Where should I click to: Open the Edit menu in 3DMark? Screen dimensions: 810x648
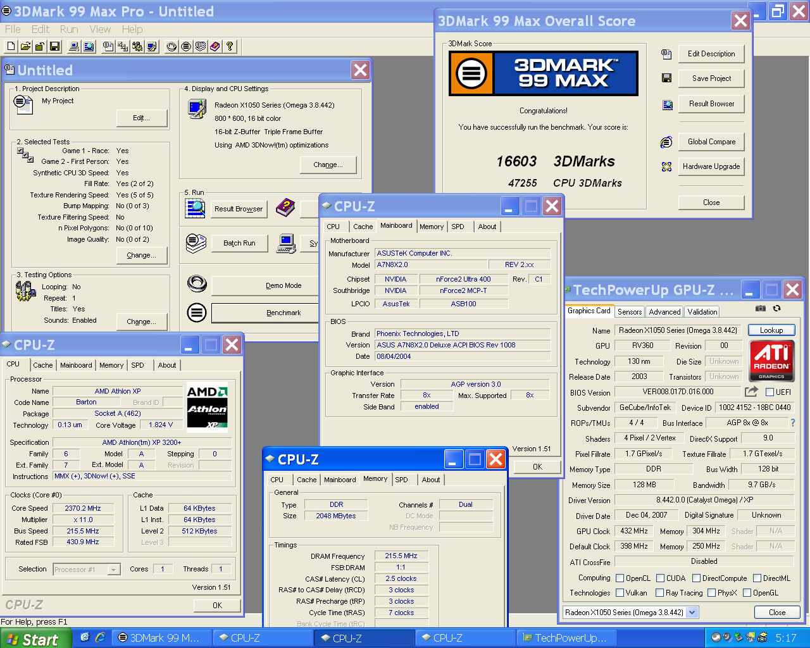40,29
